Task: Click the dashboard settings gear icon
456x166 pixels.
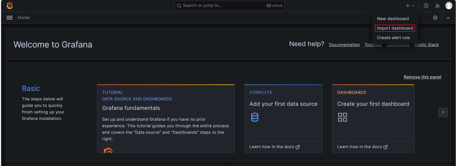Action: click(435, 18)
